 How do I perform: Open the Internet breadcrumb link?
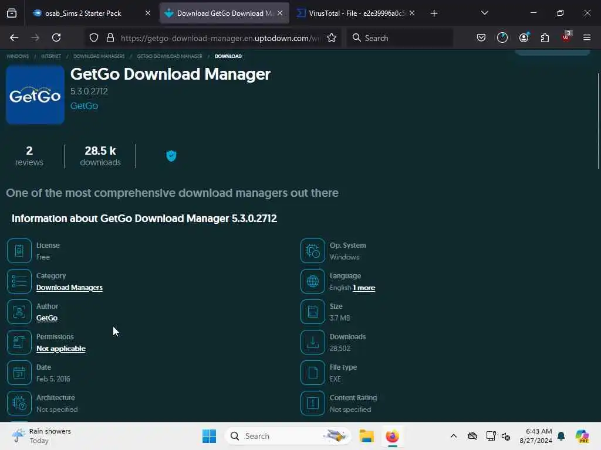click(51, 56)
